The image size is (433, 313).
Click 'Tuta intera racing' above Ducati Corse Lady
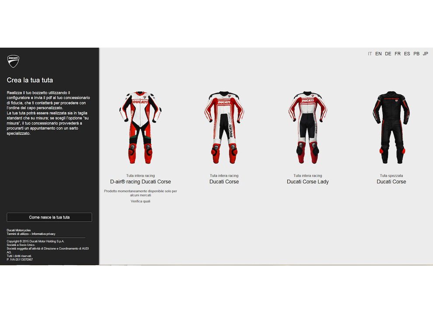point(307,176)
